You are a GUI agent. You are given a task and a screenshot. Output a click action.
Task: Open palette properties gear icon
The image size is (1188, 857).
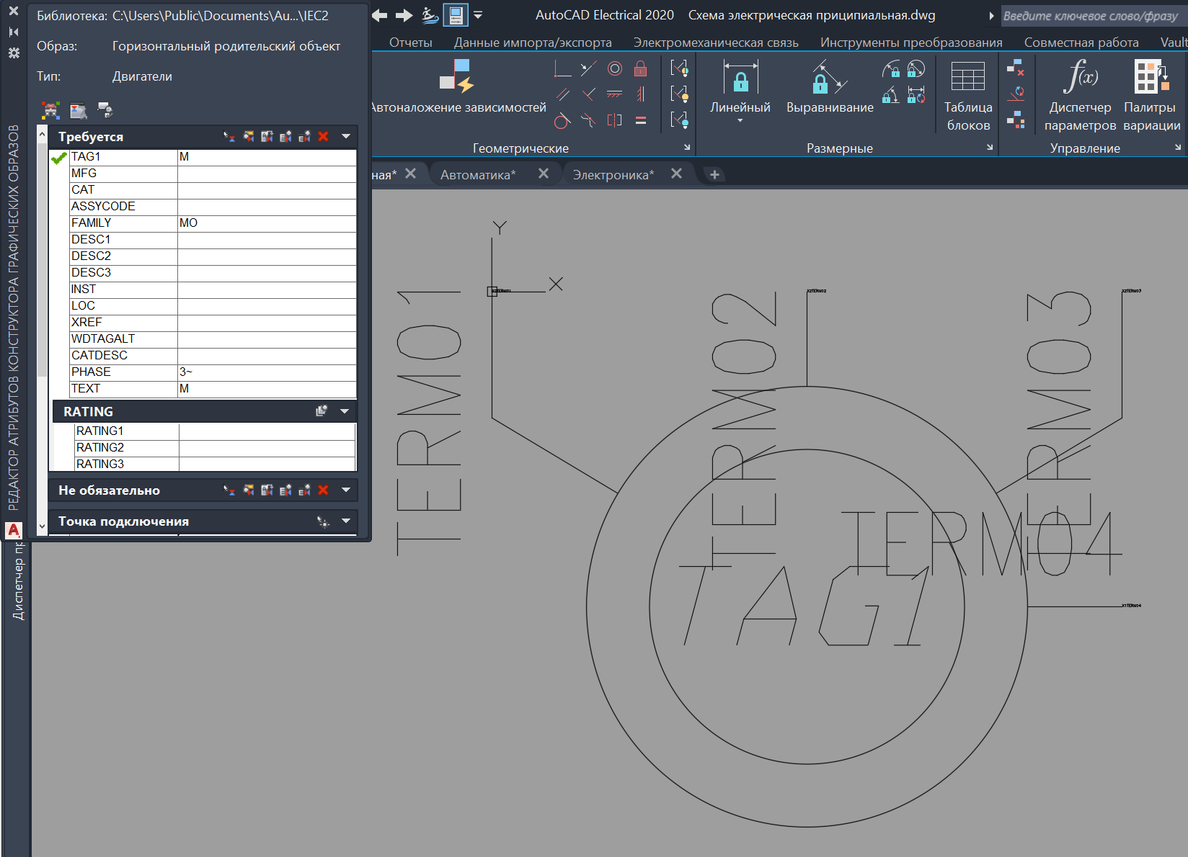coord(14,53)
